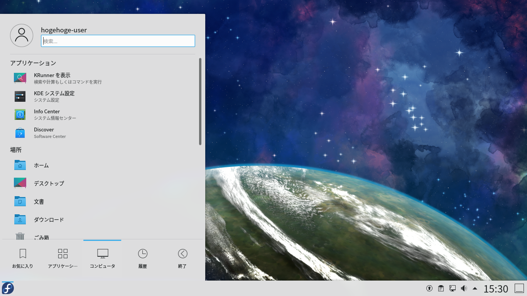
Task: Open the software updates tray icon
Action: (x=429, y=288)
